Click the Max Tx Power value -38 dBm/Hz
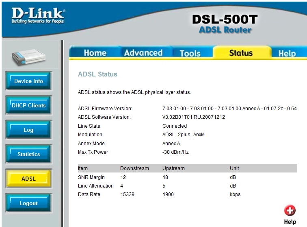Screen dimensions: 307x227 point(175,152)
